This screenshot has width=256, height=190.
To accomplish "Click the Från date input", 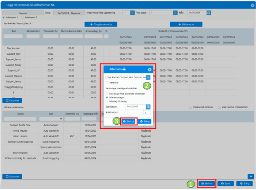I will pos(197,13).
